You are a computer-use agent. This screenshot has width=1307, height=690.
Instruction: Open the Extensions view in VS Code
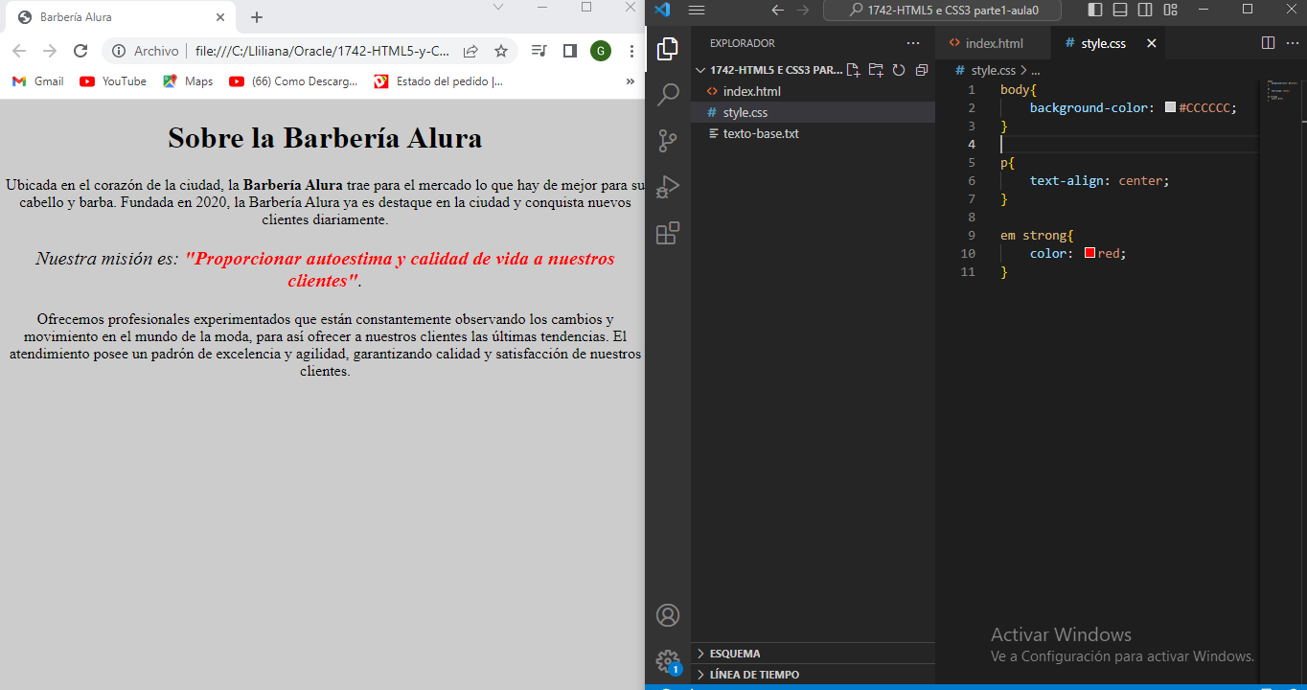(668, 233)
